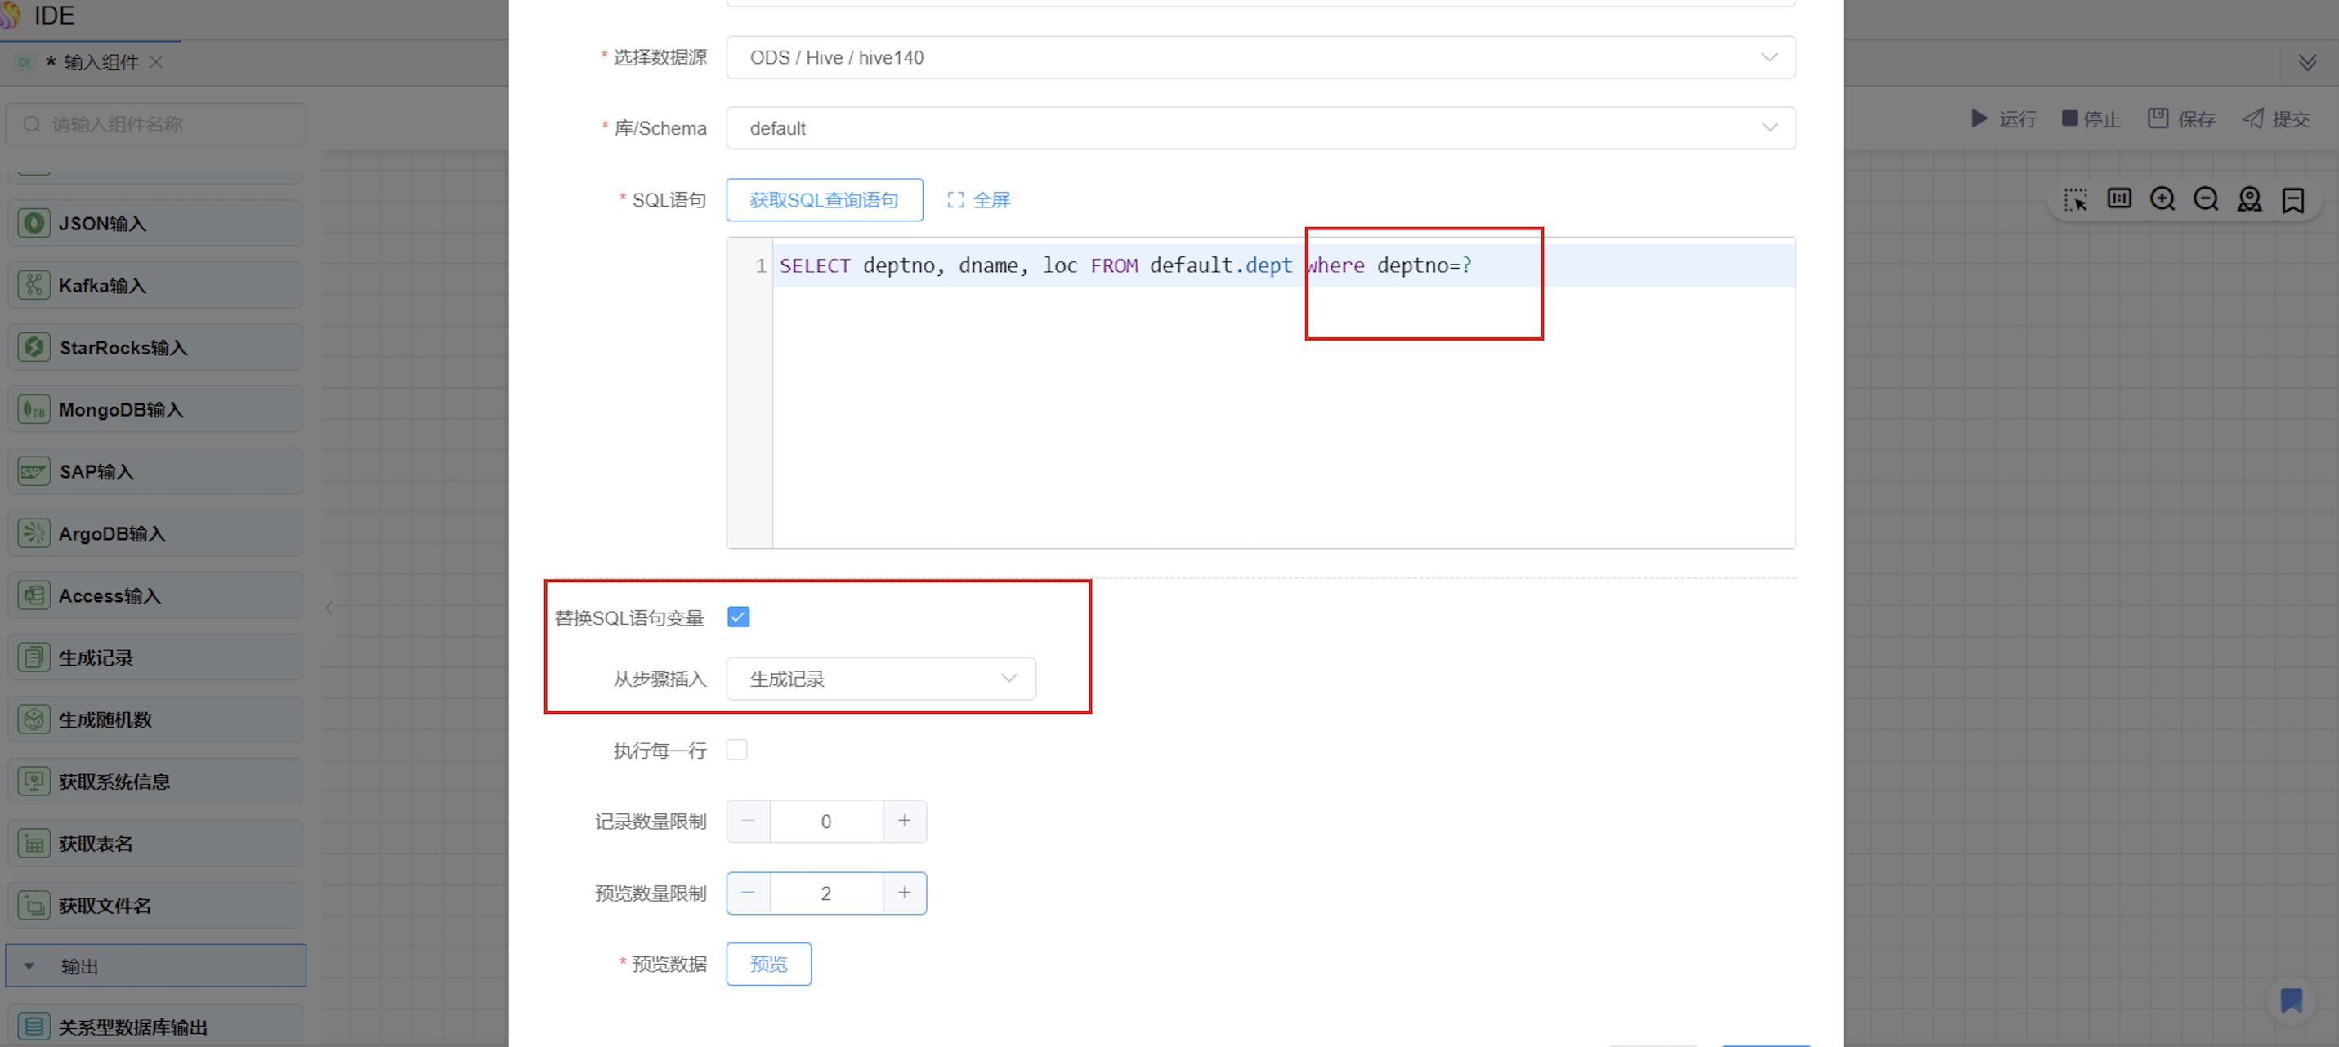Click 获取SQL查询语句 button
The height and width of the screenshot is (1047, 2339).
(x=824, y=201)
